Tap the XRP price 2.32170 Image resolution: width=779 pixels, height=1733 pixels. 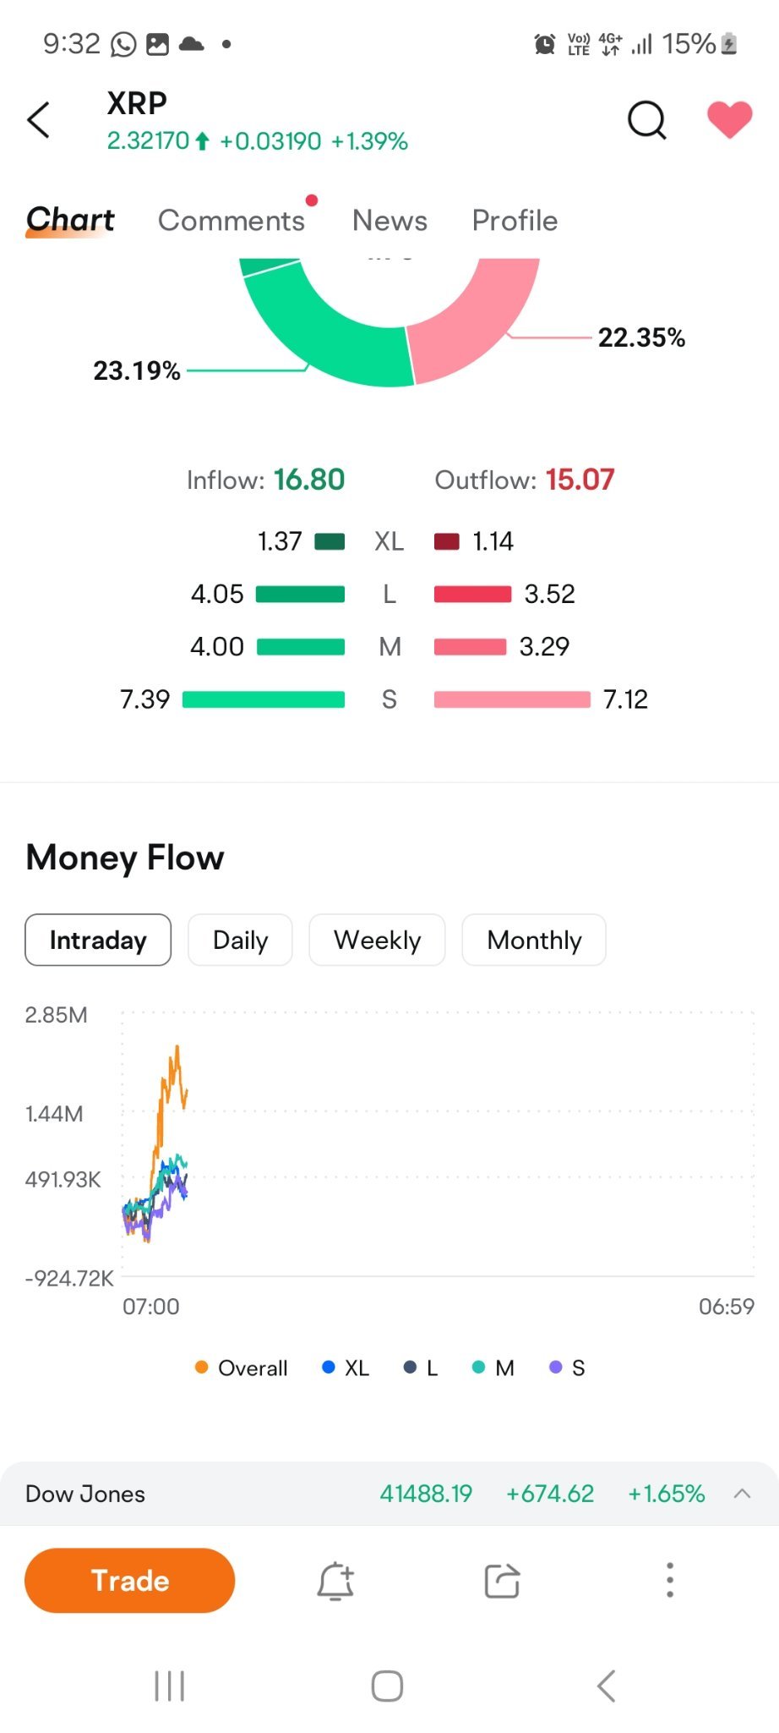(148, 140)
